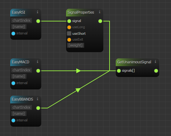Open the SignalProperties node info icon
Screen dimensions: 171x136
tap(100, 12)
